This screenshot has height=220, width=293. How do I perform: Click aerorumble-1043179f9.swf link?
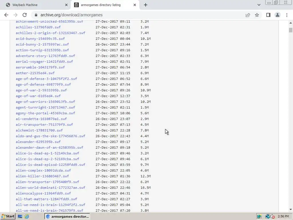pyautogui.click(x=40, y=67)
